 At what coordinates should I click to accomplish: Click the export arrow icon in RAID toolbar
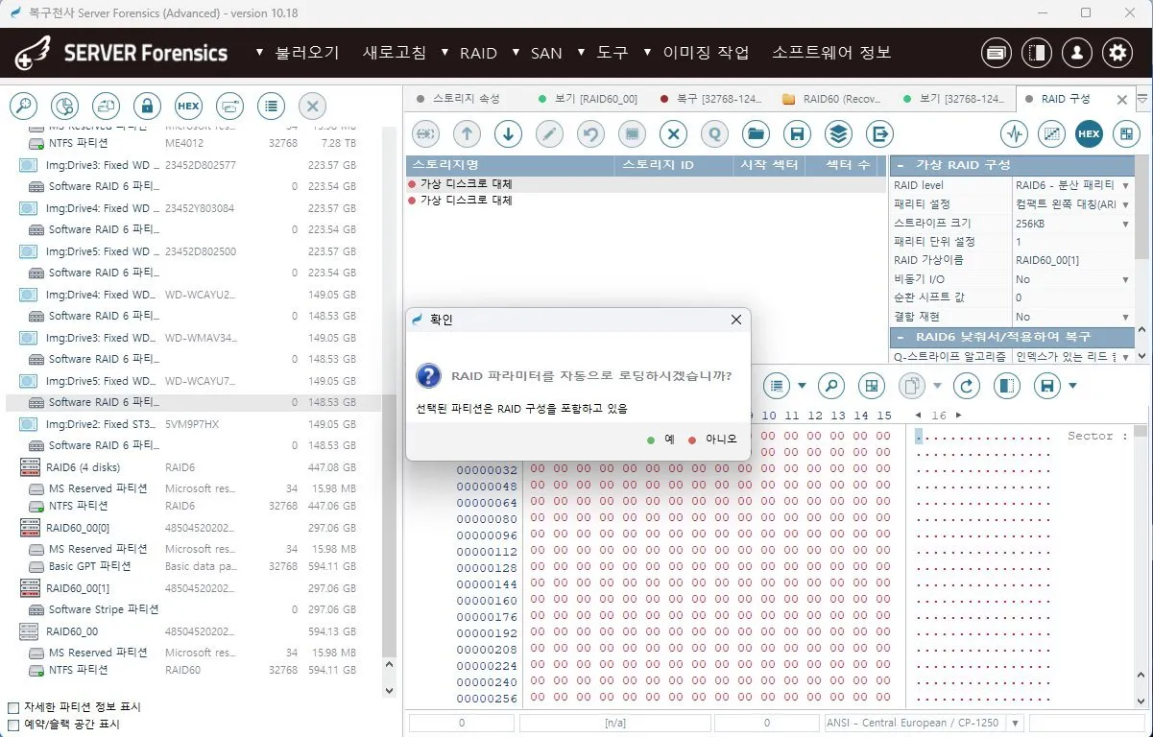[x=879, y=134]
